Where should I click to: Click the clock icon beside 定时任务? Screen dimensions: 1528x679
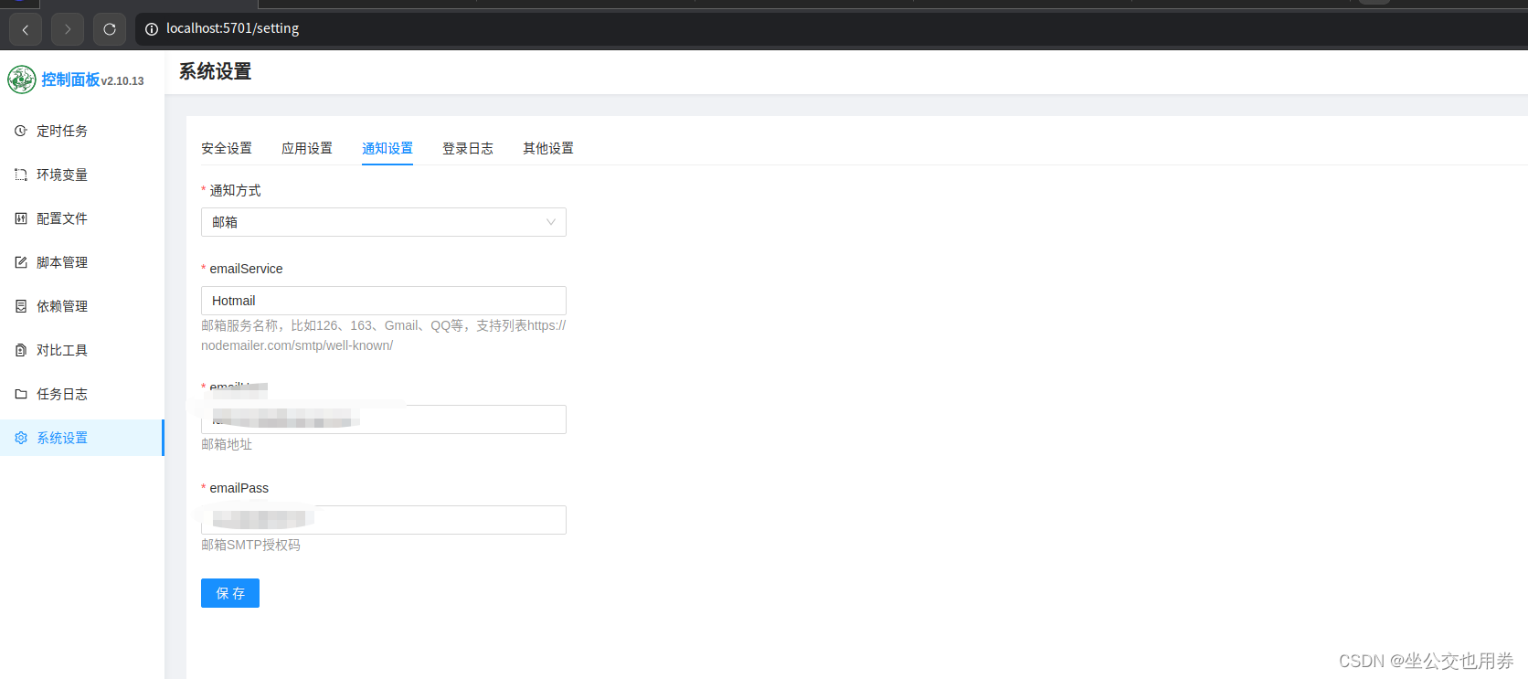[x=21, y=131]
